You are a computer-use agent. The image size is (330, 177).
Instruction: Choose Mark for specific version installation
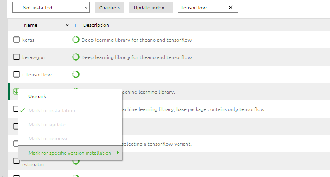pos(70,153)
